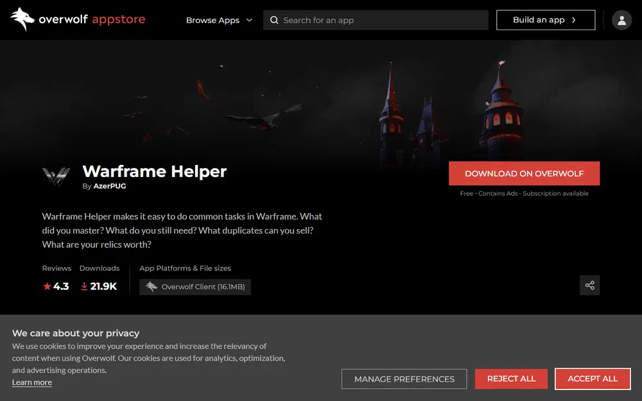642x401 pixels.
Task: Open the user profile avatar icon
Action: (621, 20)
